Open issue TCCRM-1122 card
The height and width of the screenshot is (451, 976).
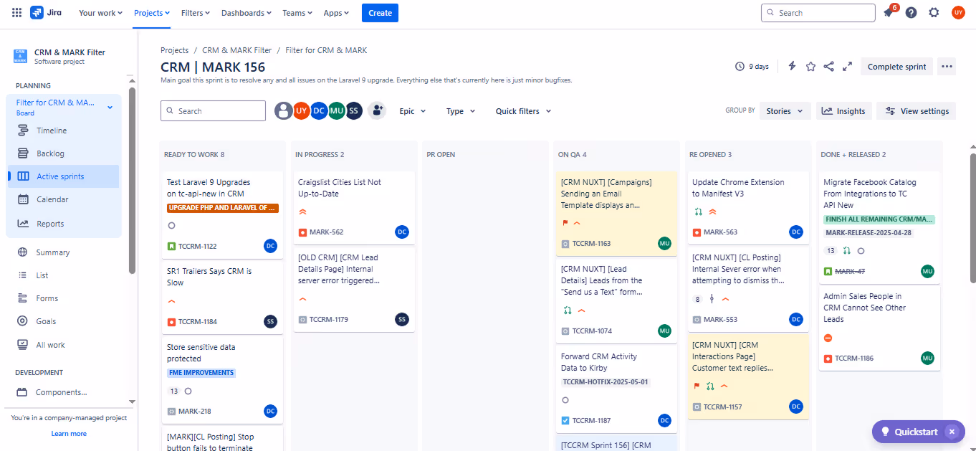point(222,214)
